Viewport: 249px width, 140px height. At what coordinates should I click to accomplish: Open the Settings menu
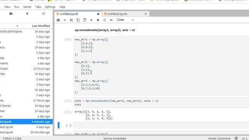click(50, 7)
